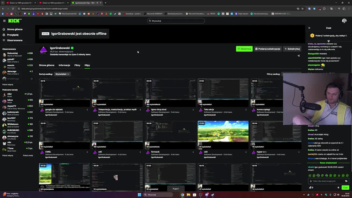Open Chrome from the taskbar

[182, 195]
